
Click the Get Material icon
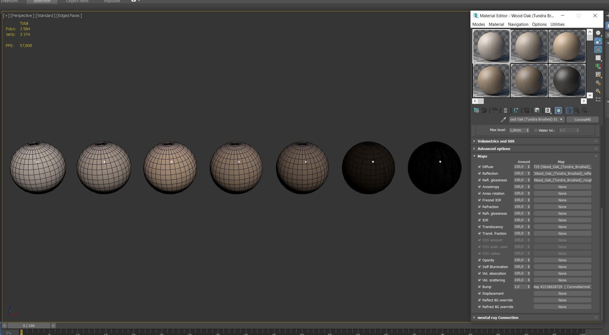tap(476, 111)
